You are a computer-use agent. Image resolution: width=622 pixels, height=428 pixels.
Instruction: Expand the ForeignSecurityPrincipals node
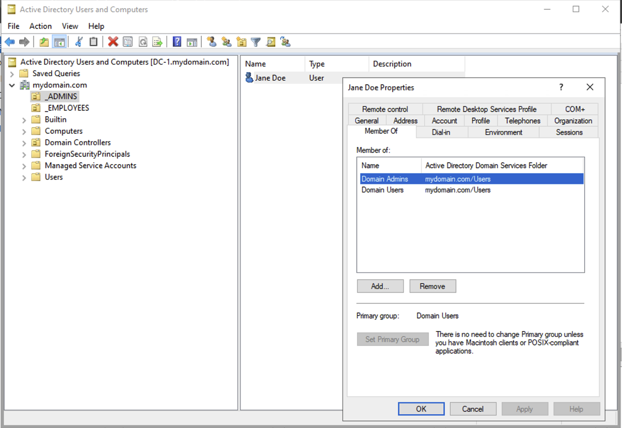(24, 154)
